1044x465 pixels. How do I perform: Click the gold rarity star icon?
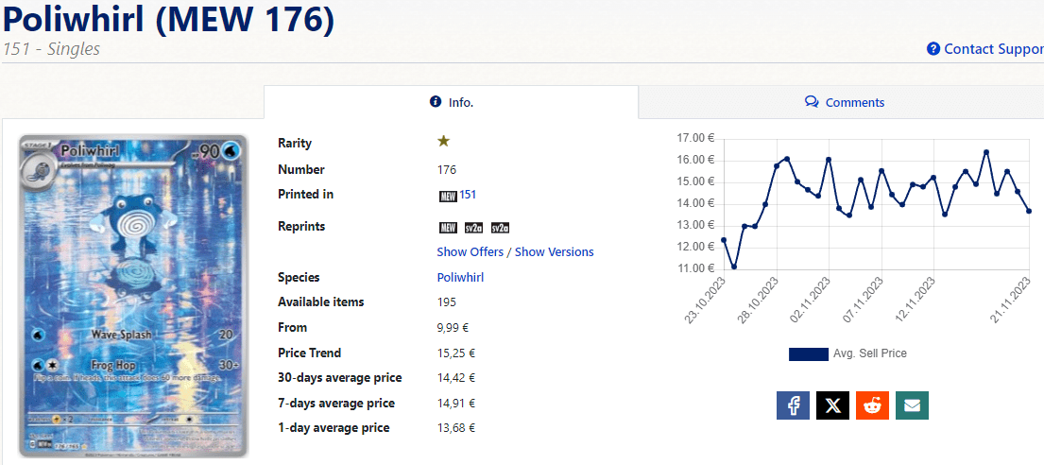coord(443,142)
